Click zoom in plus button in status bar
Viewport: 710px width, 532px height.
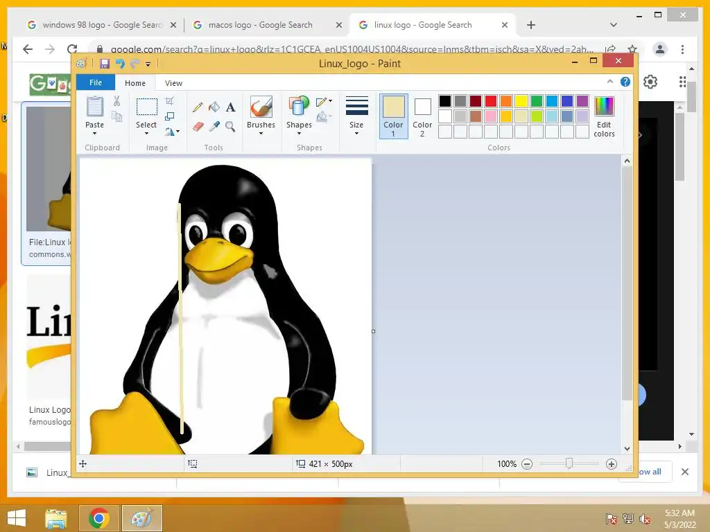612,464
